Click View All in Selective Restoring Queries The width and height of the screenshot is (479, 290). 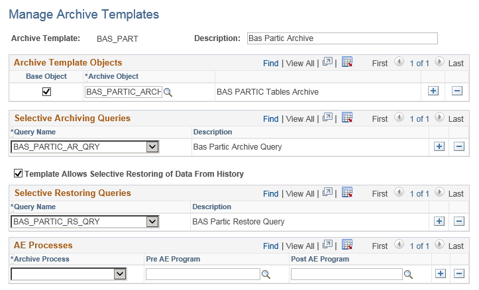[x=300, y=193]
